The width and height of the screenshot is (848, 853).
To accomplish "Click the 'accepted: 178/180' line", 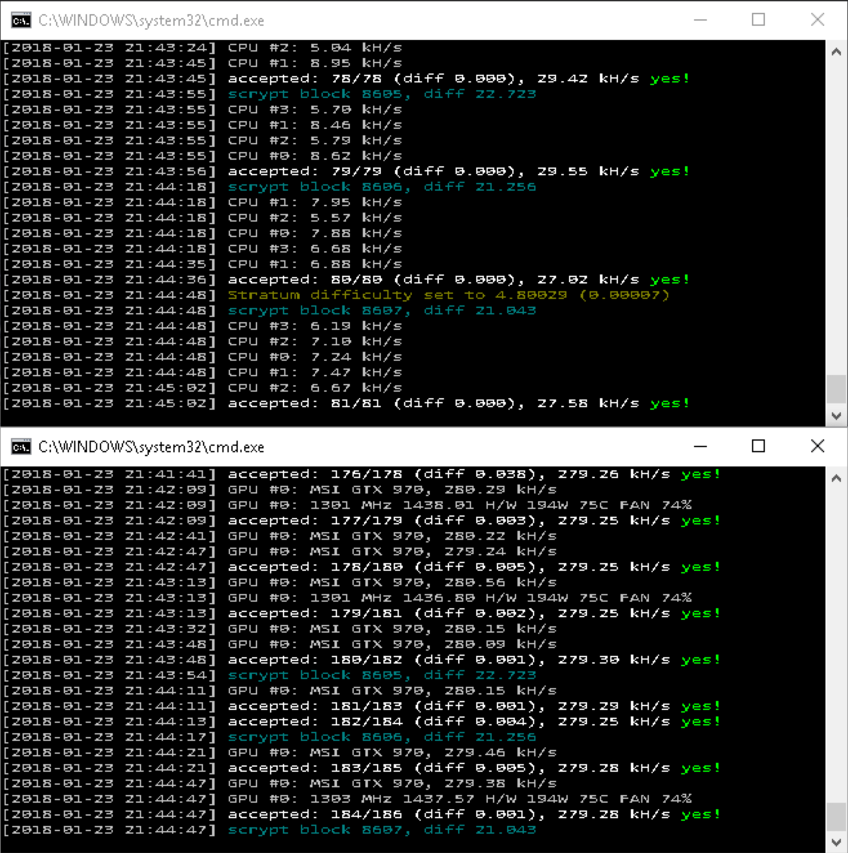I will 362,567.
